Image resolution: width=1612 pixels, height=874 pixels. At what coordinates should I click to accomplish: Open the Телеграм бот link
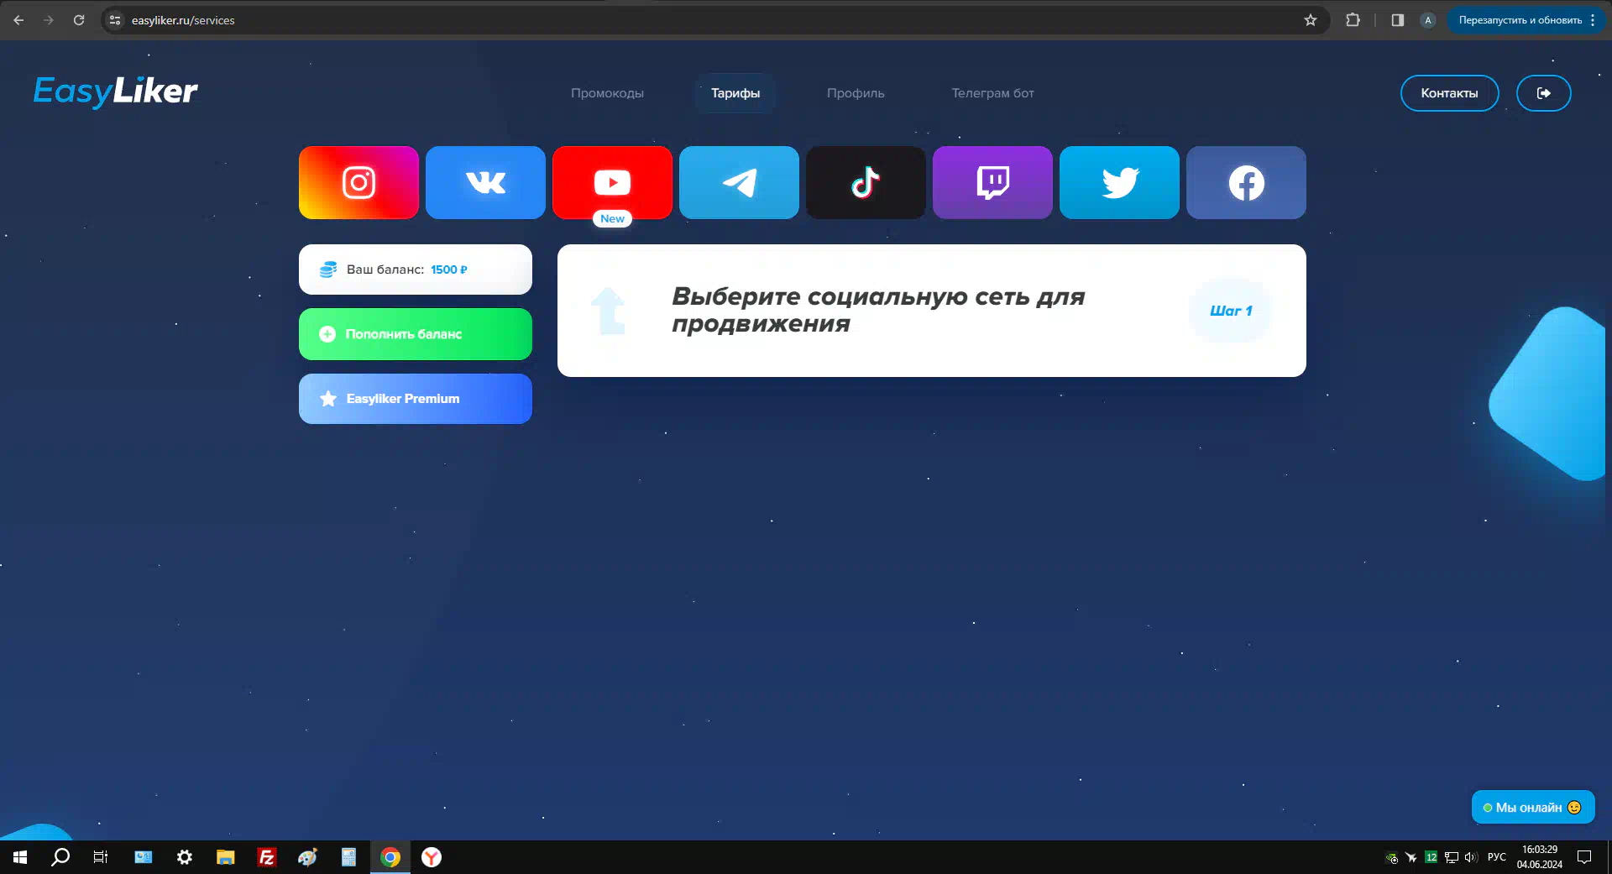(992, 93)
